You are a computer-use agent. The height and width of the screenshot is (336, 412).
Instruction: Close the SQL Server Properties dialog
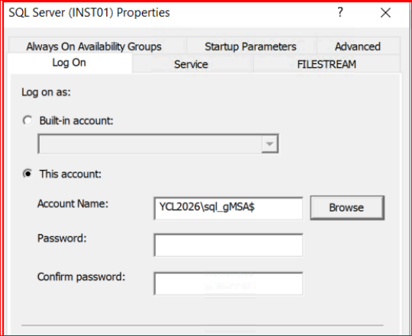(385, 13)
